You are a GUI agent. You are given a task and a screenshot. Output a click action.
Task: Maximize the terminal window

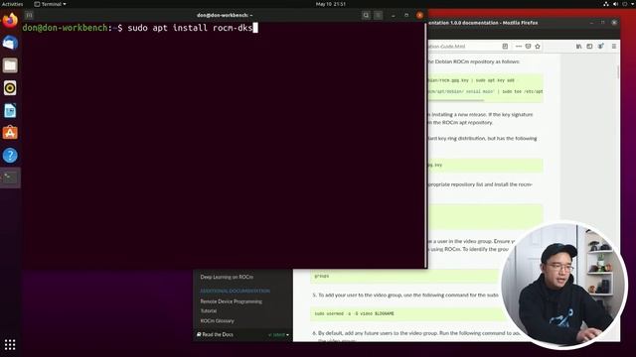(406, 16)
